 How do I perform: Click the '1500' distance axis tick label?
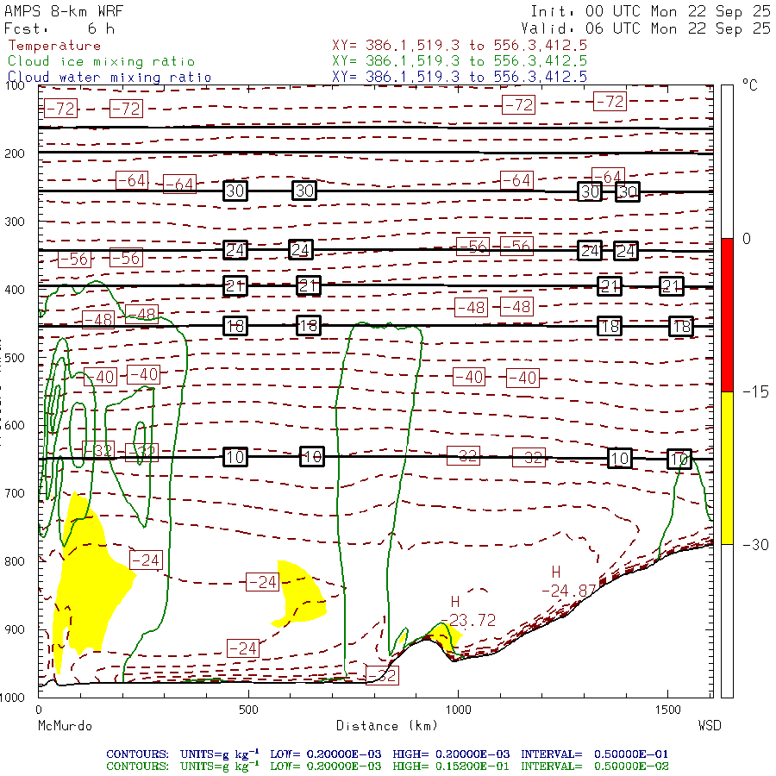click(x=668, y=710)
